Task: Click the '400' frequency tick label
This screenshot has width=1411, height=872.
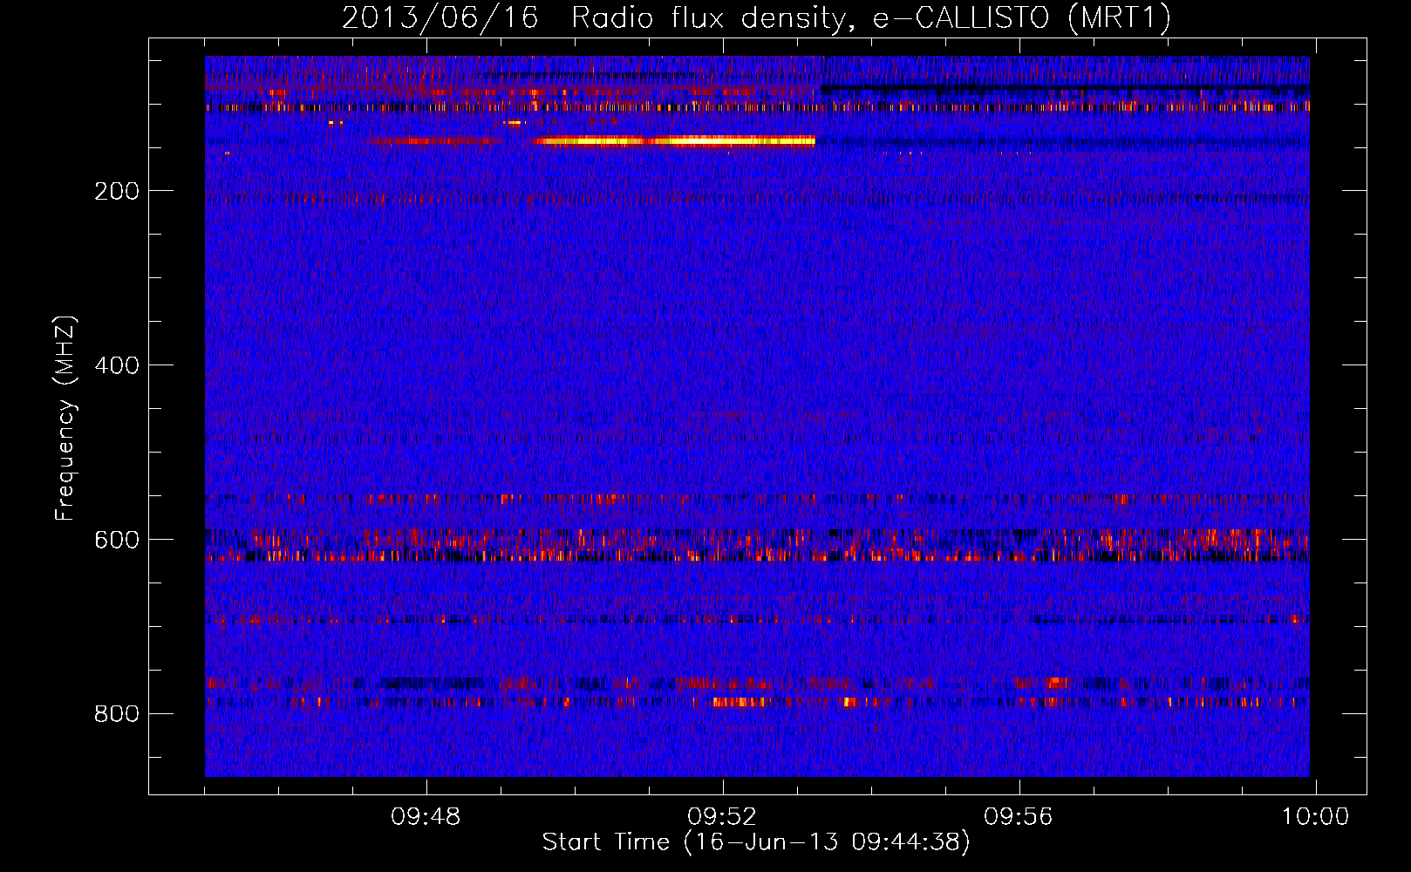Action: pyautogui.click(x=117, y=365)
